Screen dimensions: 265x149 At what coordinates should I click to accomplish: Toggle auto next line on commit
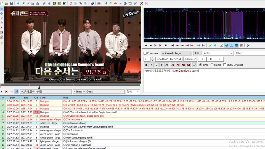click(x=227, y=45)
